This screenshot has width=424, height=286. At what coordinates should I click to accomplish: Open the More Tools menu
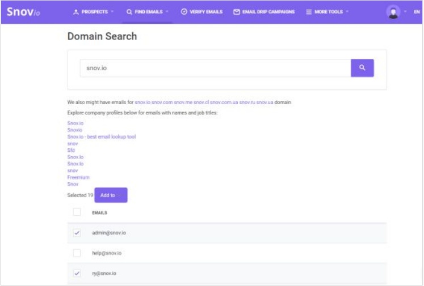327,12
